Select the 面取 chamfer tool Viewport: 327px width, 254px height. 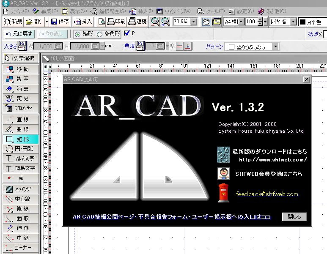point(21,218)
